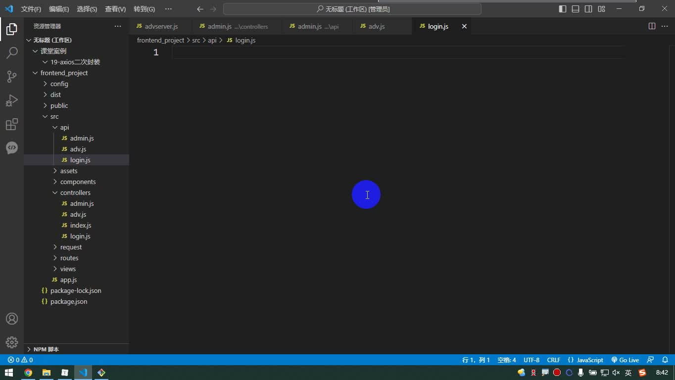Open the Extensions view

tap(12, 124)
